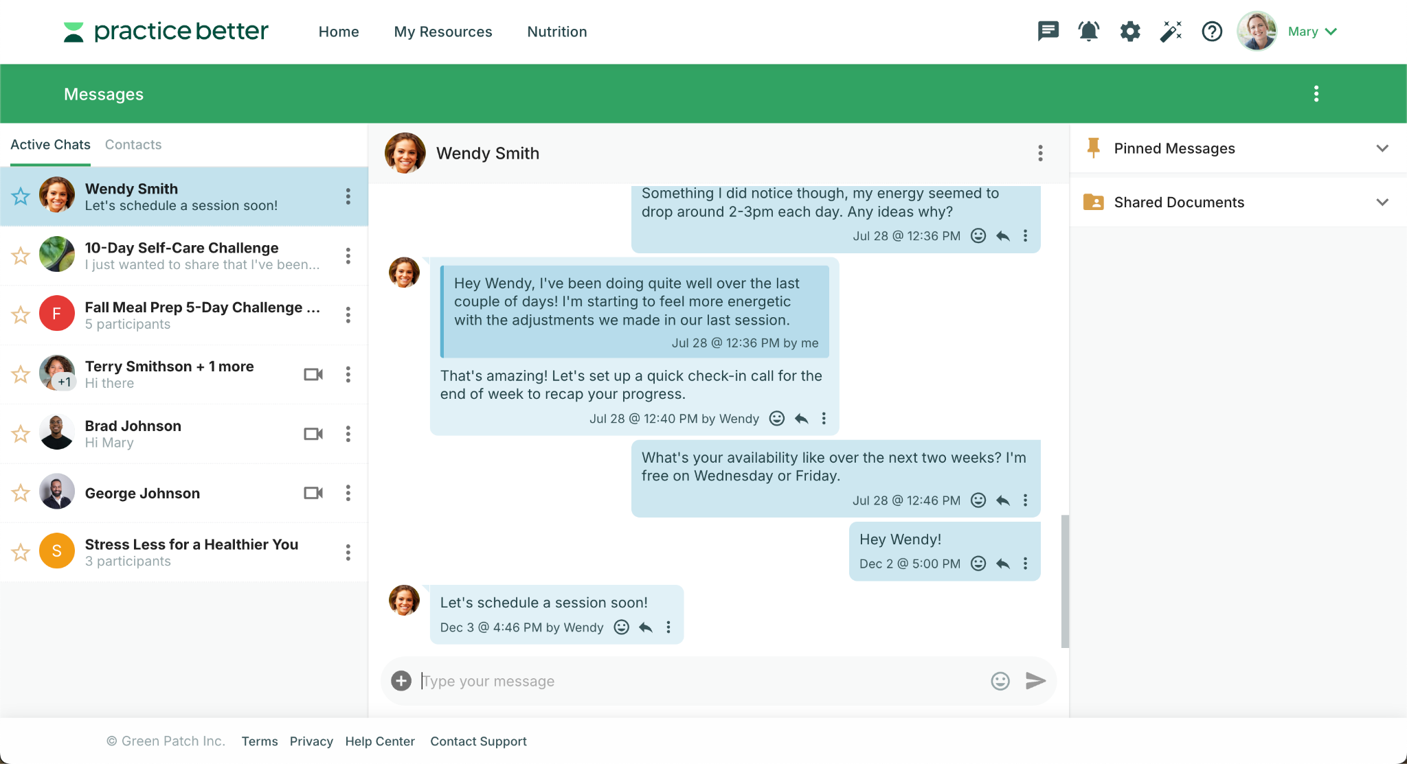Screen dimensions: 1407x764
Task: Start video call with Brad Johnson
Action: [313, 434]
